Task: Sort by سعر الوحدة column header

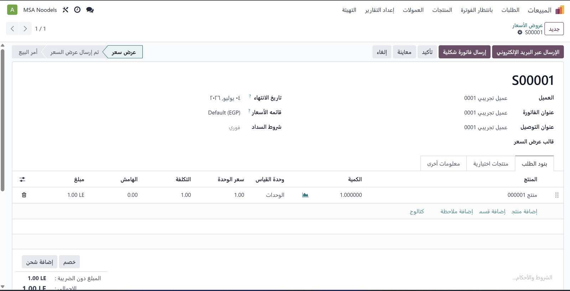Action: 231,179
